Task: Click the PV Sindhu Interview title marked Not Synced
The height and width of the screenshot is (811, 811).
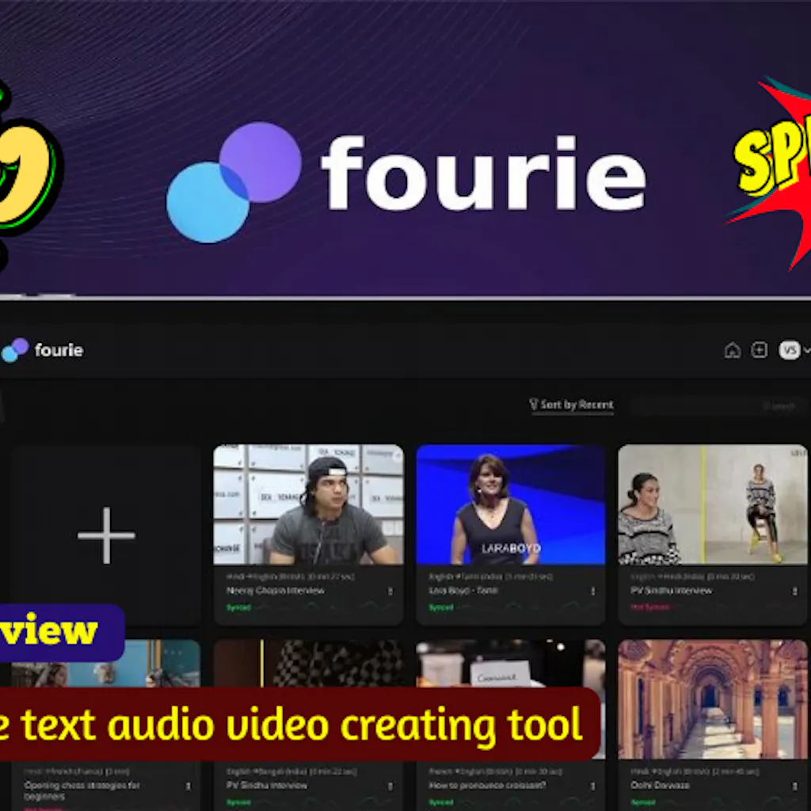Action: click(x=672, y=590)
